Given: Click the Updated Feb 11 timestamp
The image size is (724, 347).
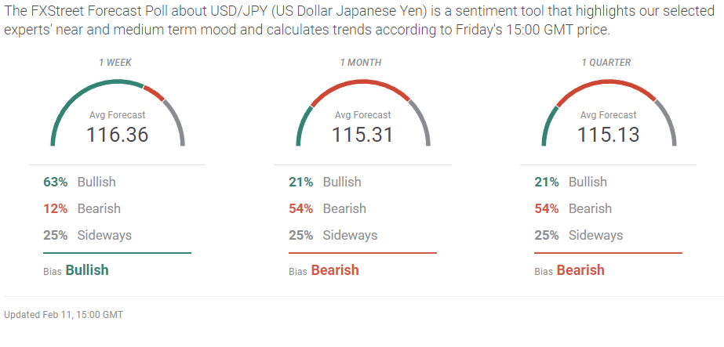Looking at the screenshot, I should pyautogui.click(x=64, y=315).
